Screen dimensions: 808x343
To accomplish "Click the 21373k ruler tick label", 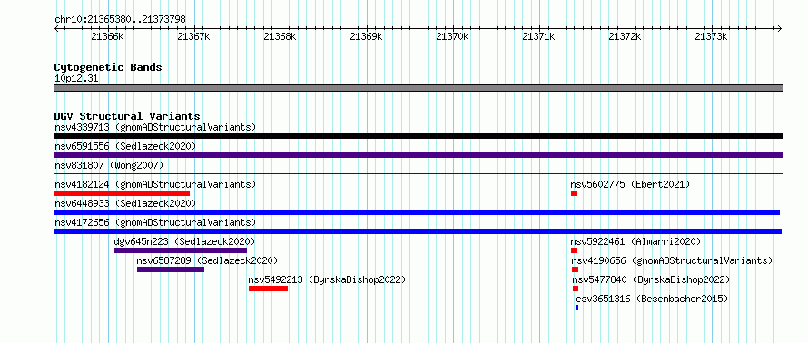I will click(711, 36).
